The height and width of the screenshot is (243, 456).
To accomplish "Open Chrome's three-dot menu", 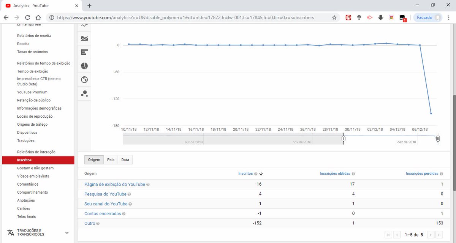I will tap(449, 17).
